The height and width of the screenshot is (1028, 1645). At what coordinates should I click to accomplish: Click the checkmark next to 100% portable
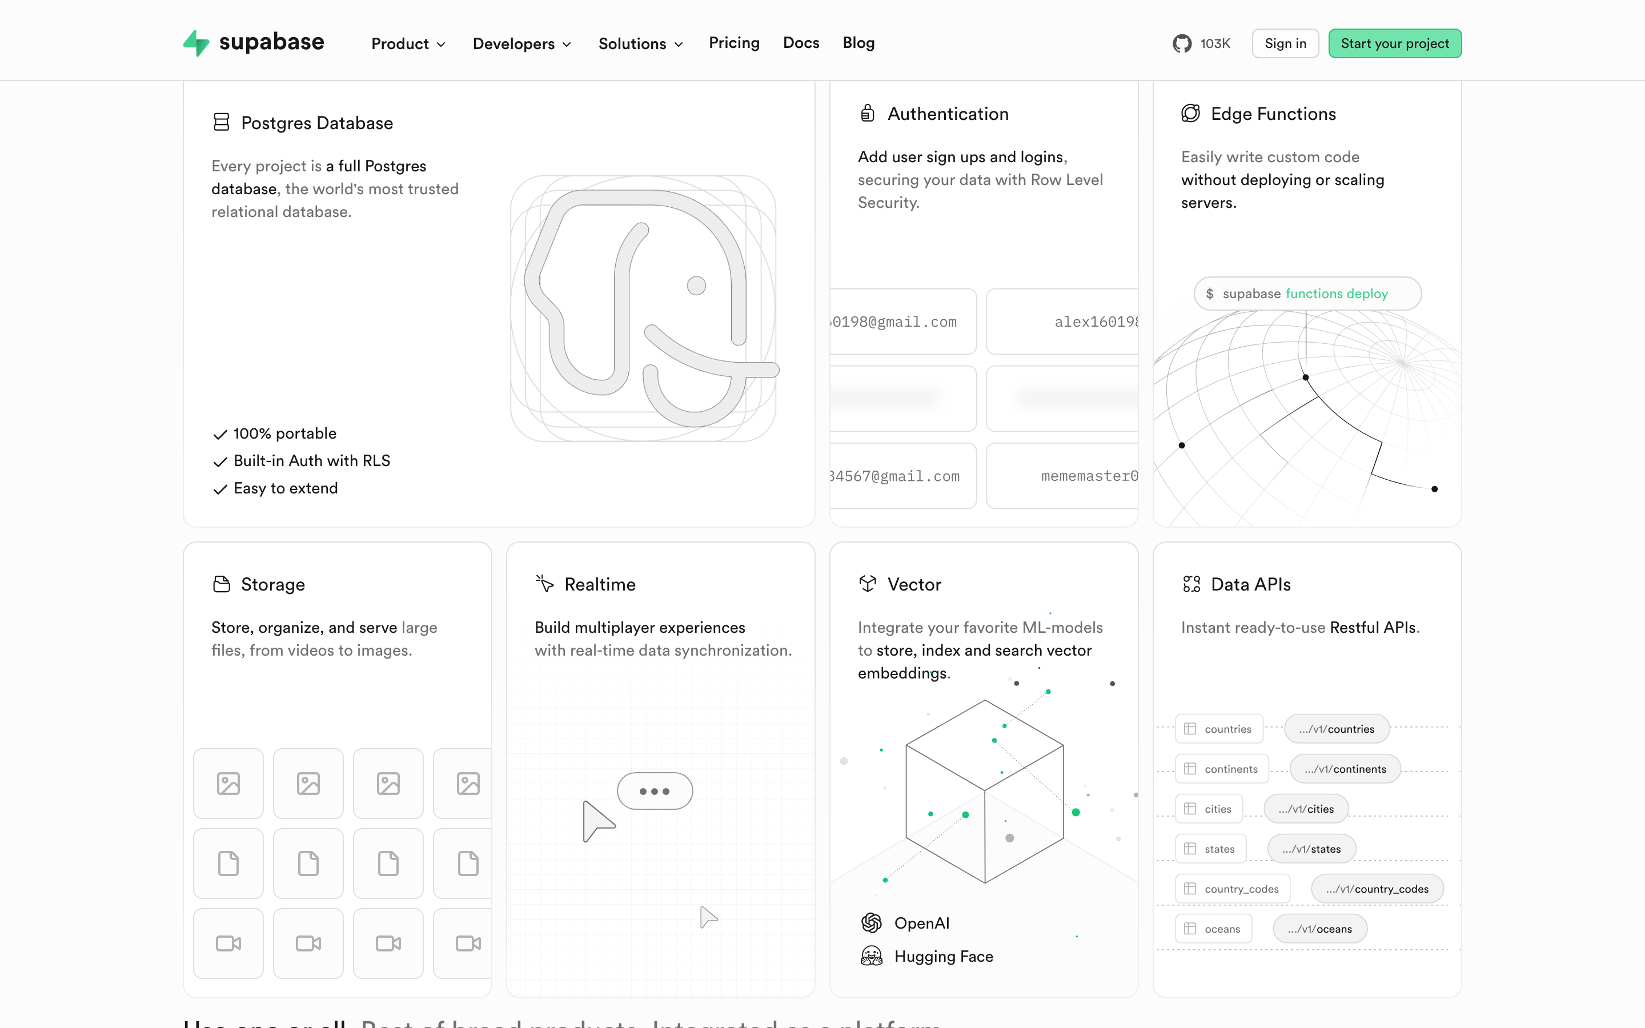coord(220,435)
